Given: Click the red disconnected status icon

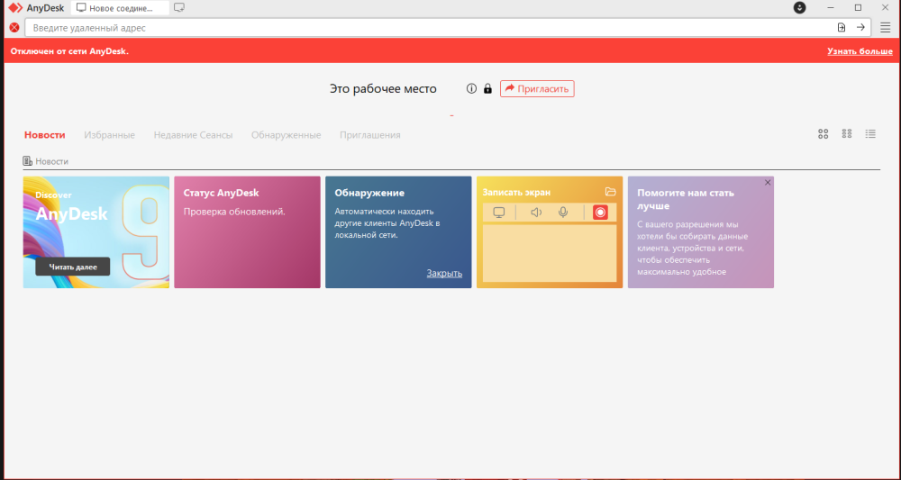Looking at the screenshot, I should (x=14, y=28).
